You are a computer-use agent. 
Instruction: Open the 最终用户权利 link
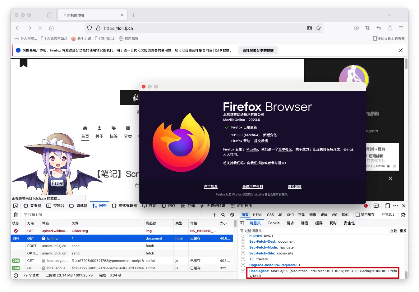tap(253, 186)
